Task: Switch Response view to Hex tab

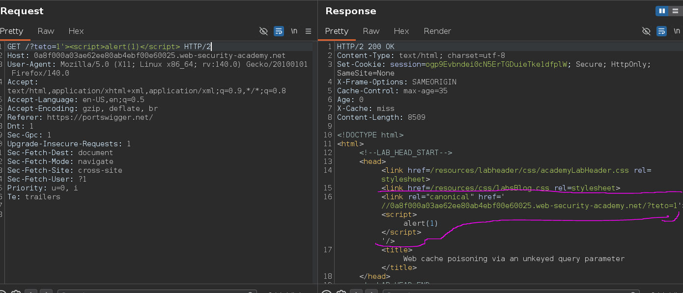Action: click(x=401, y=31)
